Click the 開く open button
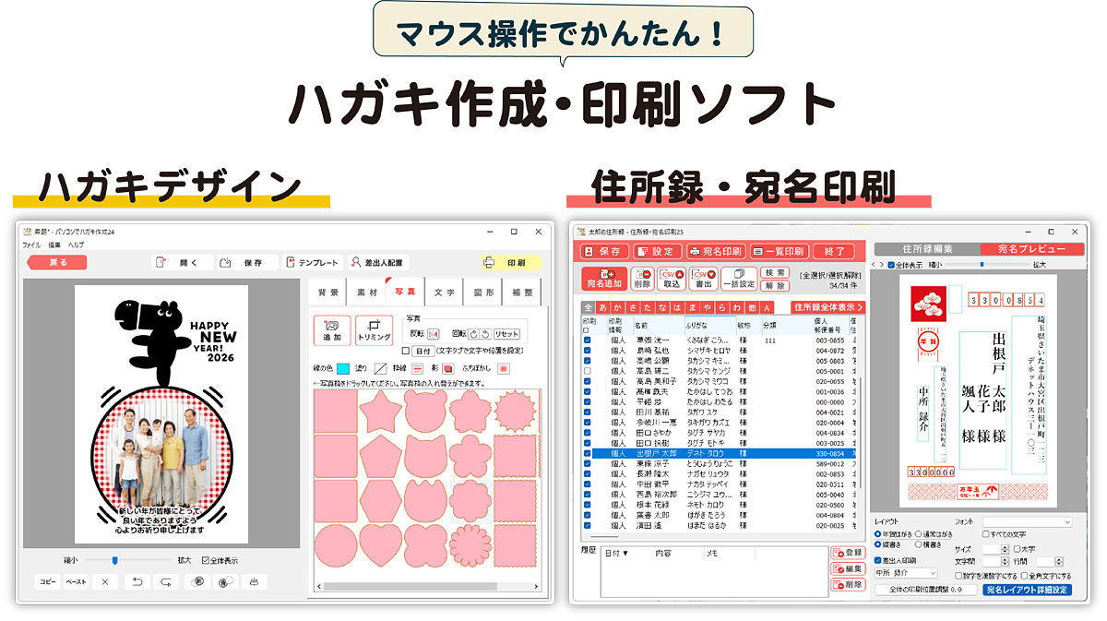Screen dimensions: 1107x621 coord(182,263)
